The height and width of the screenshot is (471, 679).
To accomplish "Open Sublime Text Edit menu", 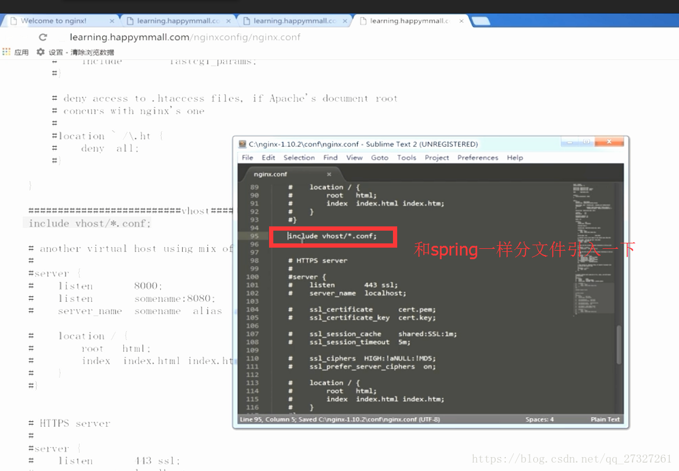I will (x=268, y=158).
